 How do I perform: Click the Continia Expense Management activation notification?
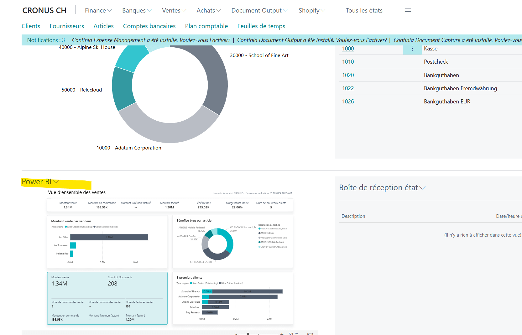coord(151,40)
